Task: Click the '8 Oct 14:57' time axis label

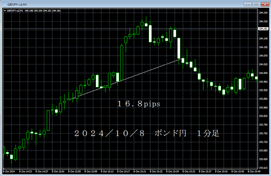Action: [42, 171]
